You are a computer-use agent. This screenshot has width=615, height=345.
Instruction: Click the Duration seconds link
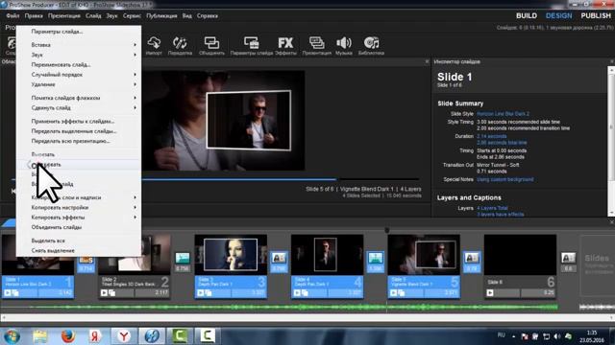coord(492,136)
